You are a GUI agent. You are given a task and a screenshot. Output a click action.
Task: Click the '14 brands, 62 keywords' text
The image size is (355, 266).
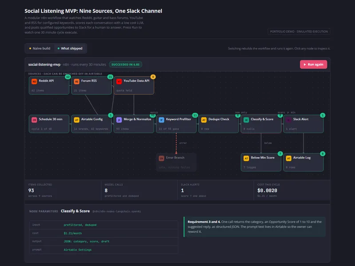point(91,129)
